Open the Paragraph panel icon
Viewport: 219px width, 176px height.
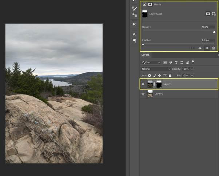point(134,41)
